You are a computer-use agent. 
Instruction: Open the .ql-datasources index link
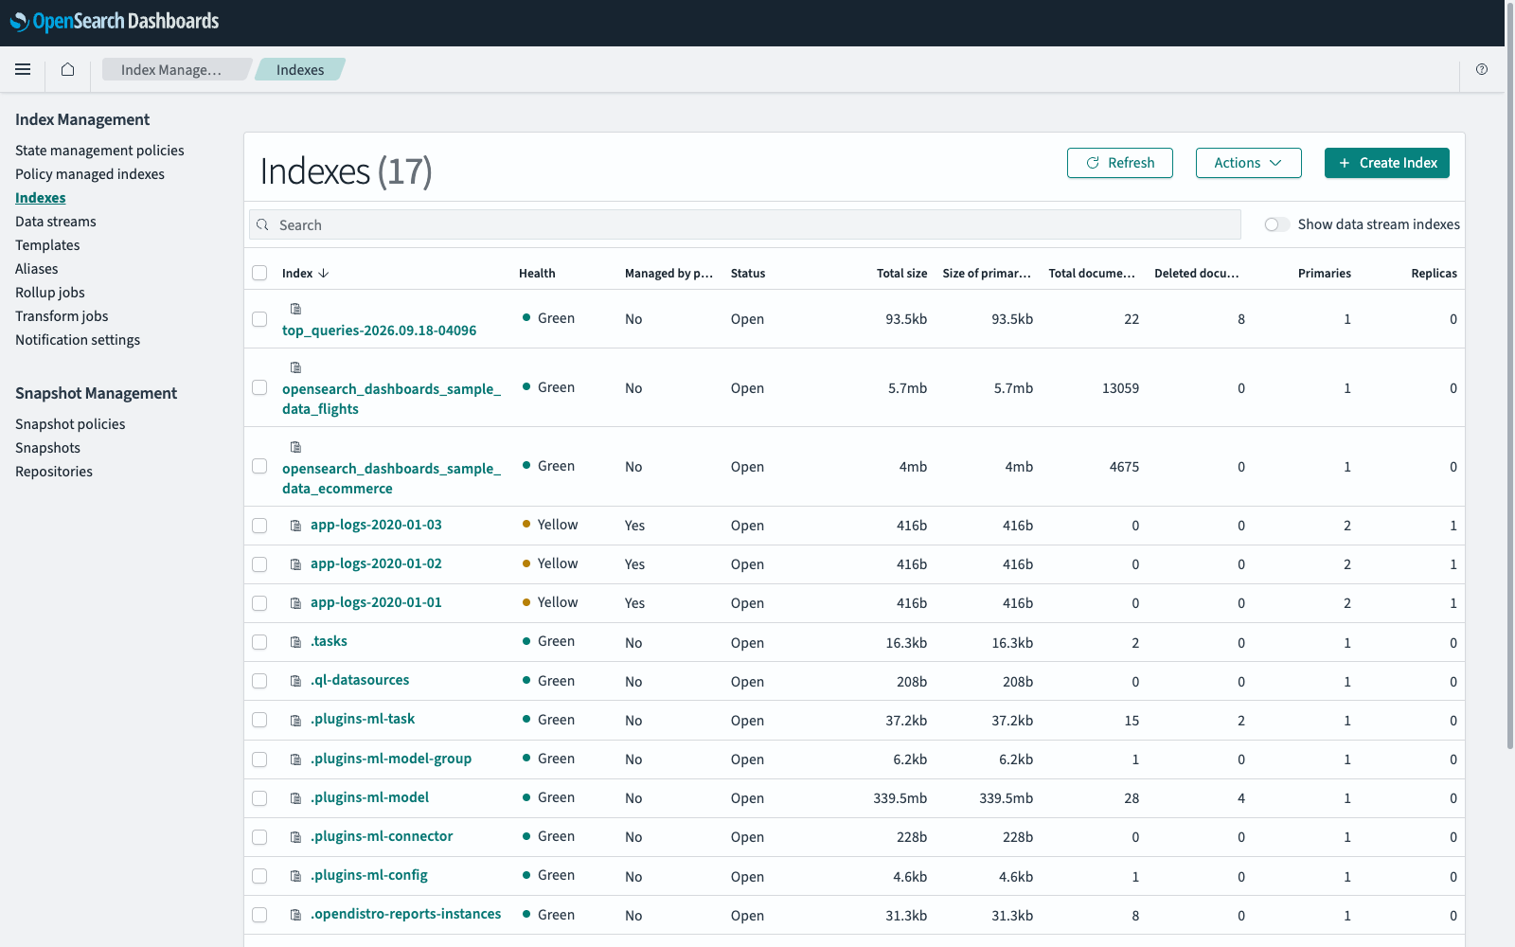pyautogui.click(x=360, y=680)
